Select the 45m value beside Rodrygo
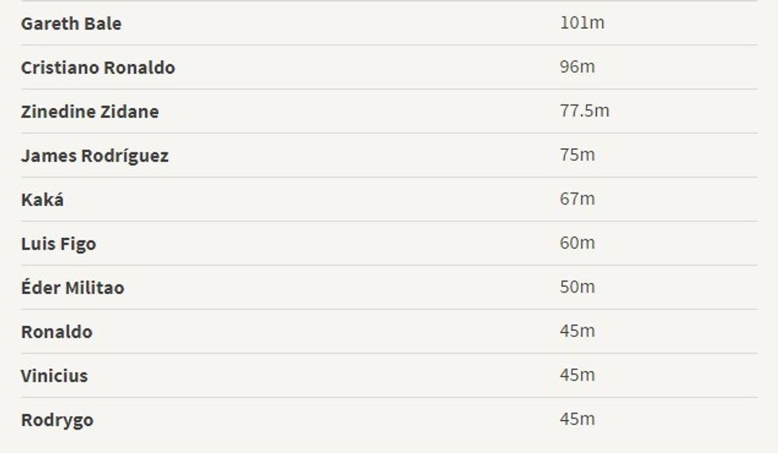778x455 pixels. click(577, 419)
